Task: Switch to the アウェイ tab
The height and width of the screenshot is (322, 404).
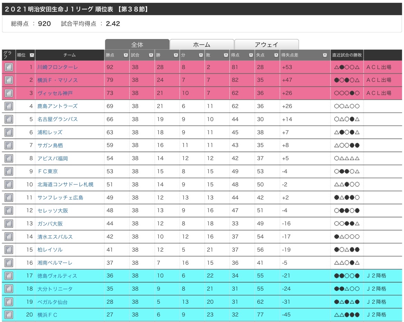Action: pyautogui.click(x=267, y=45)
